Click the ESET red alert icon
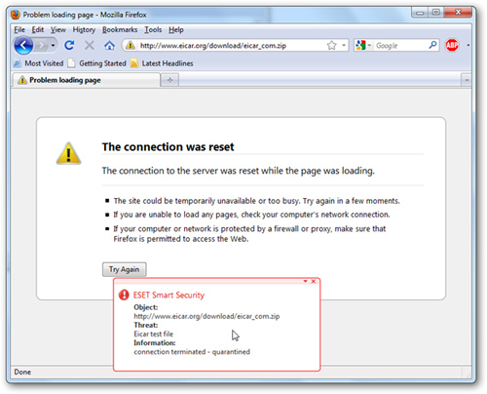Screen dimensions: 487x394 [x=124, y=295]
